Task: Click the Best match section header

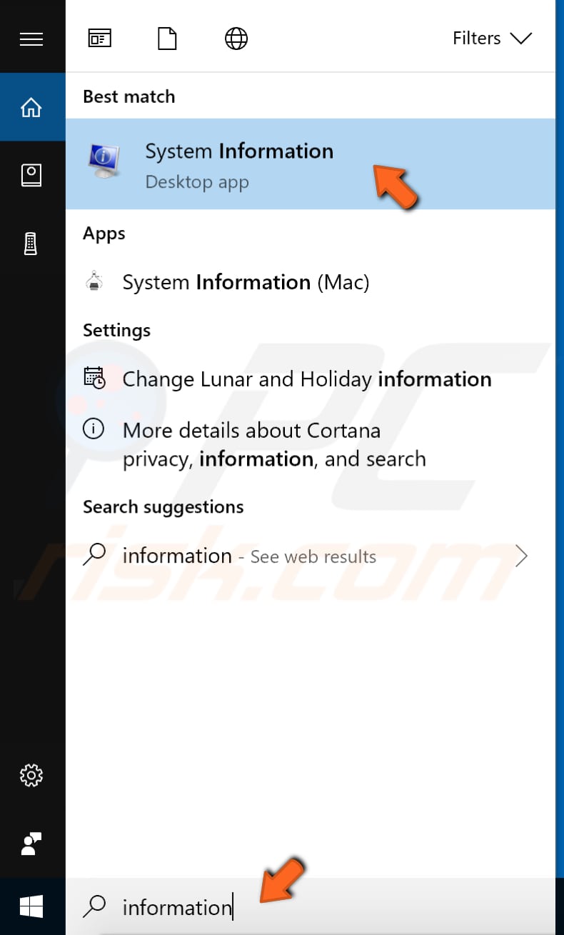Action: pos(129,96)
